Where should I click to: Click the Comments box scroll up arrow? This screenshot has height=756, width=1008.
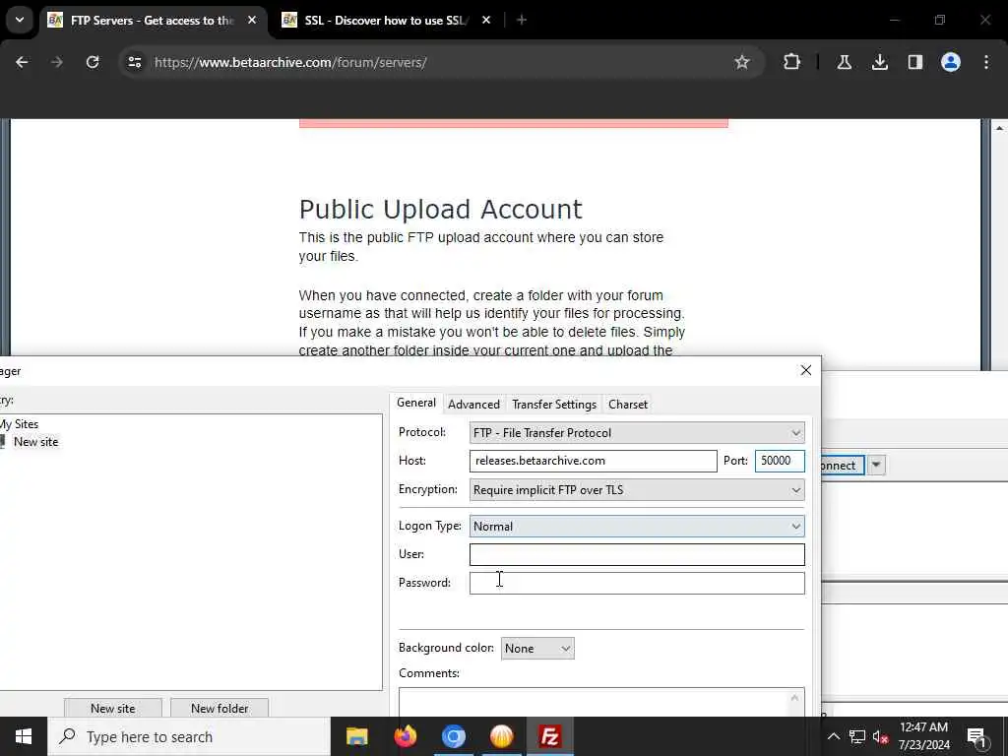click(794, 698)
